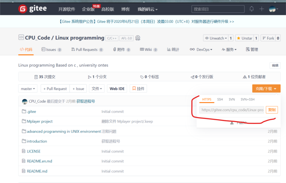This screenshot has width=286, height=183.
Task: Expand the DevOps menu
Action: 201,49
